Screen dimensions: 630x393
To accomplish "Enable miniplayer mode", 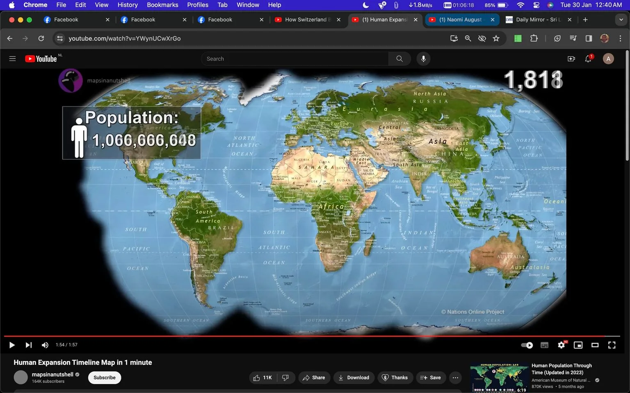I will [x=578, y=345].
